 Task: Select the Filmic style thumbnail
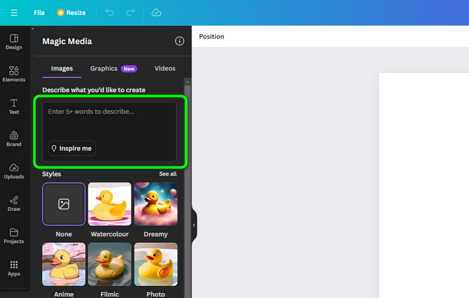click(x=110, y=264)
